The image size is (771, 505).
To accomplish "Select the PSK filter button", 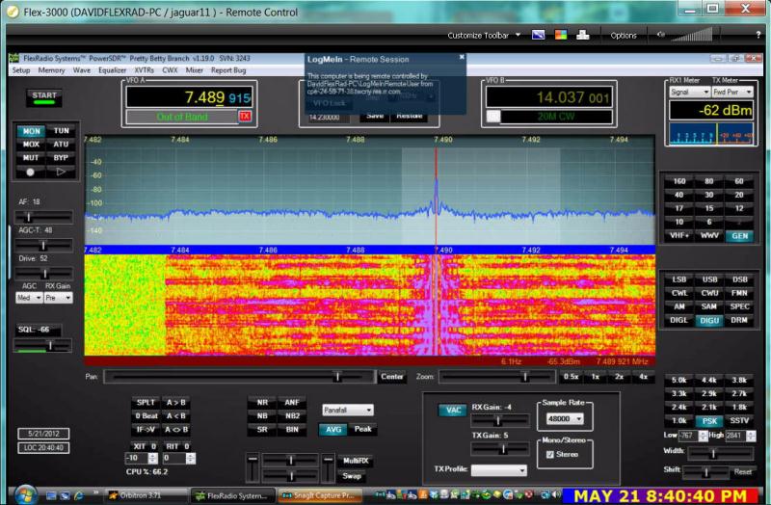I will point(709,421).
